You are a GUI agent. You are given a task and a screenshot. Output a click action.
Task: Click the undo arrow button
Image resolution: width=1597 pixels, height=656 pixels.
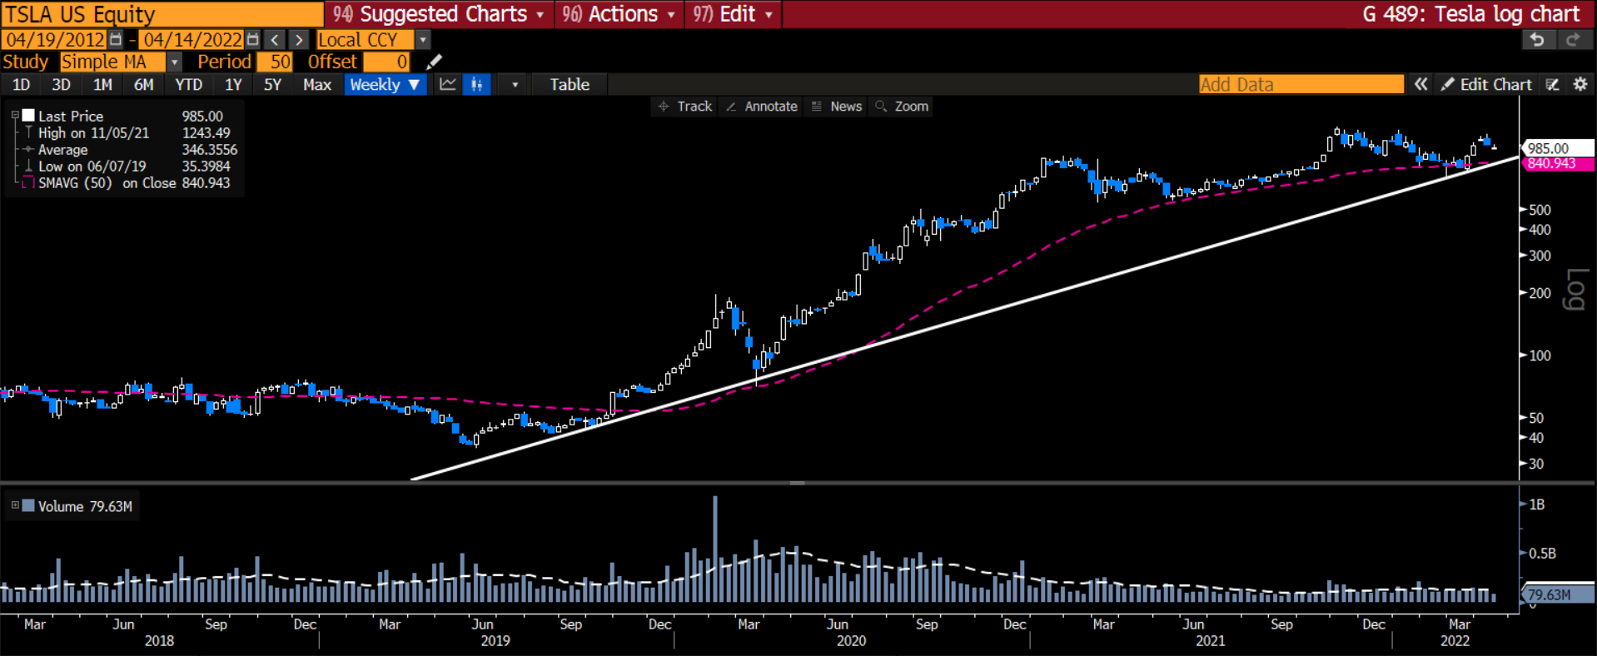coord(1537,39)
